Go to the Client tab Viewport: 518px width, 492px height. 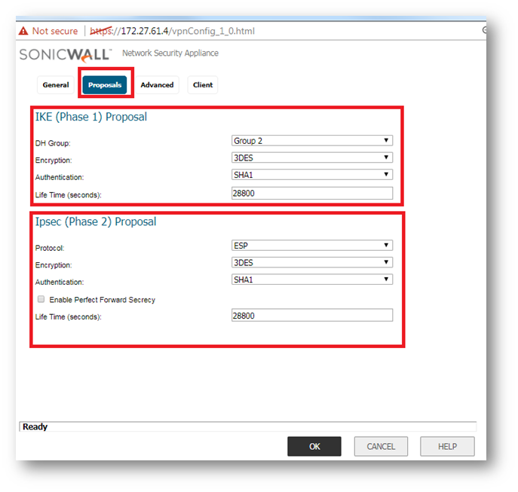pyautogui.click(x=203, y=85)
